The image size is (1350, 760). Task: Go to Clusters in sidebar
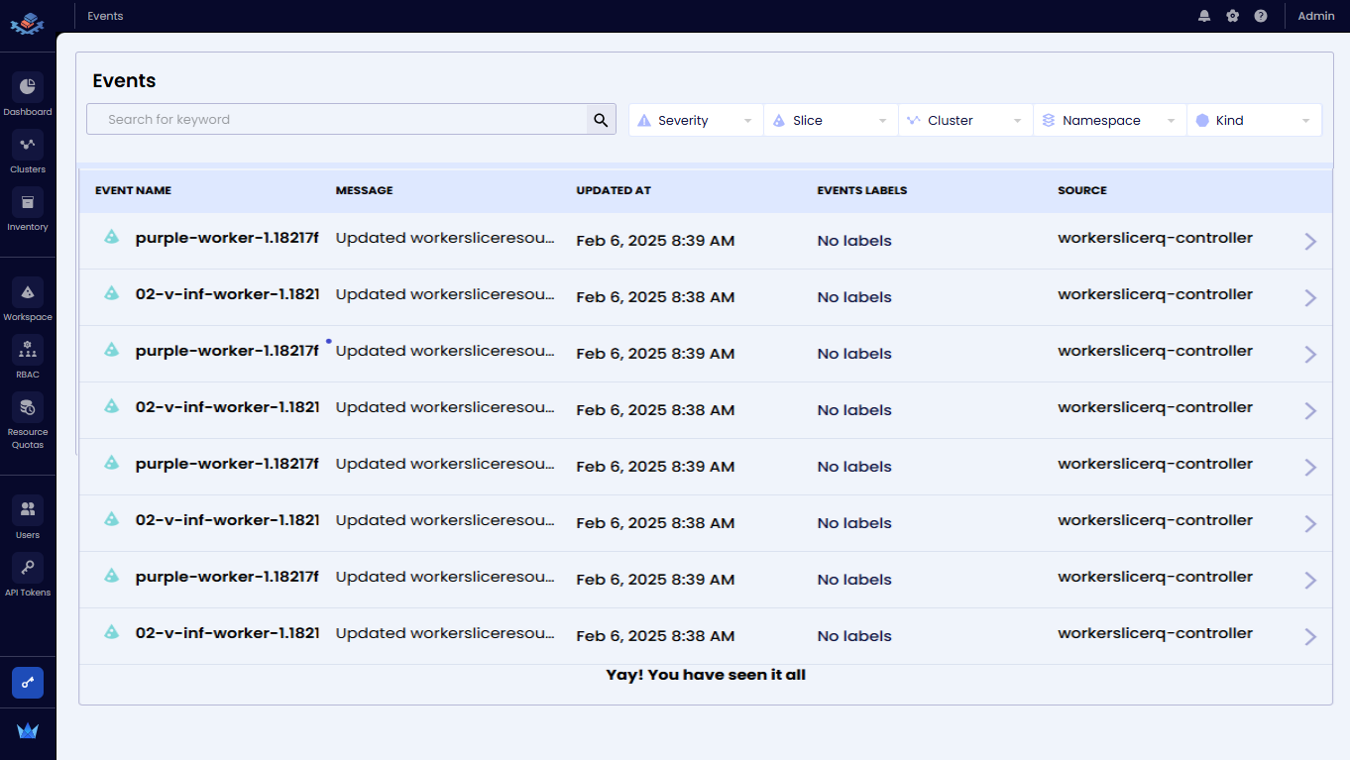[x=28, y=145]
